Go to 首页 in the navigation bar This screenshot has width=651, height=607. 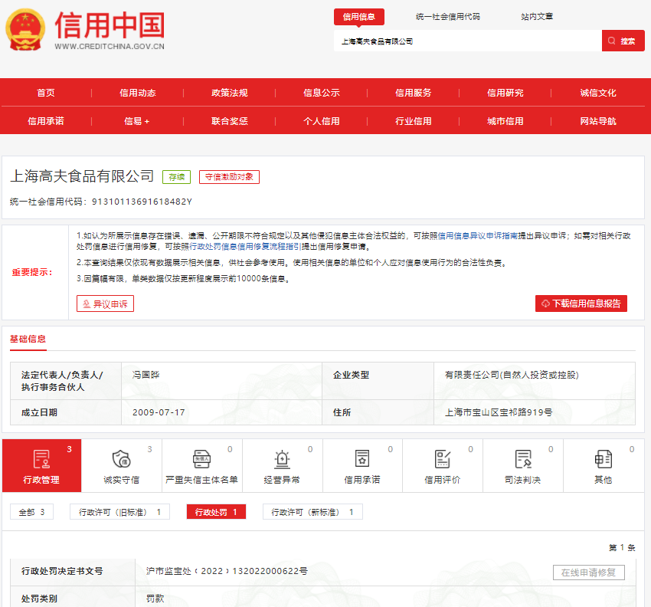46,93
